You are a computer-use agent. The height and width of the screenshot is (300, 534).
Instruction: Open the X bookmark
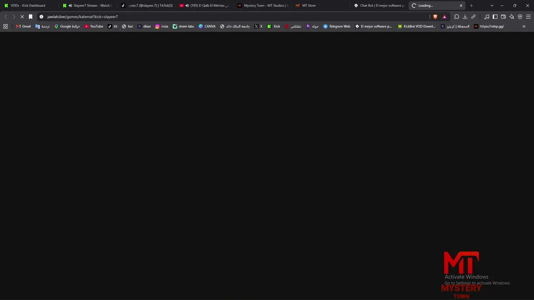(x=258, y=26)
